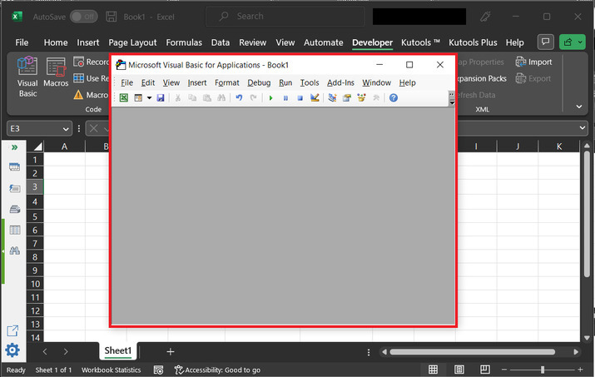Click Paste icon in VBA toolbar

tap(207, 98)
